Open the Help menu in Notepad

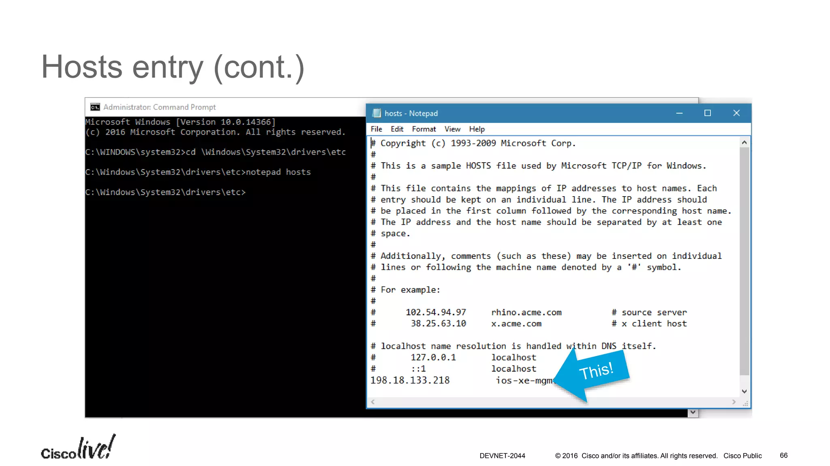pos(477,129)
